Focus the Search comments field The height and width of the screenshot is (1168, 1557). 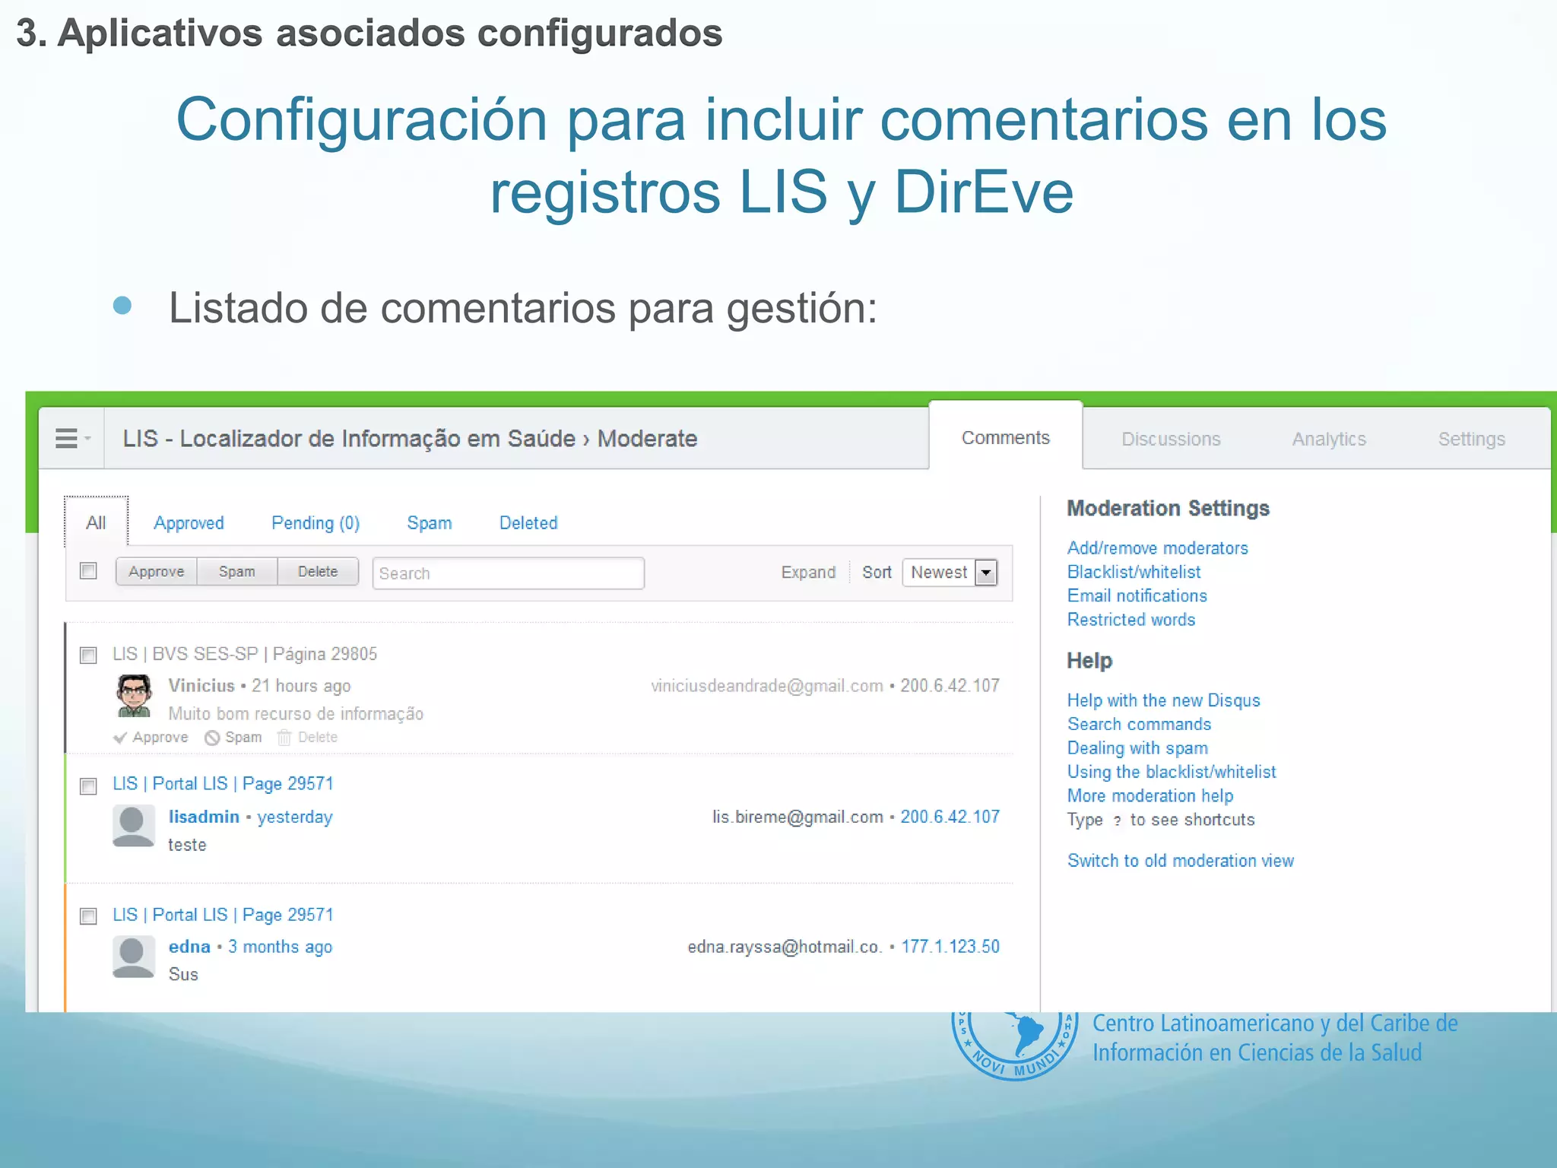[509, 573]
